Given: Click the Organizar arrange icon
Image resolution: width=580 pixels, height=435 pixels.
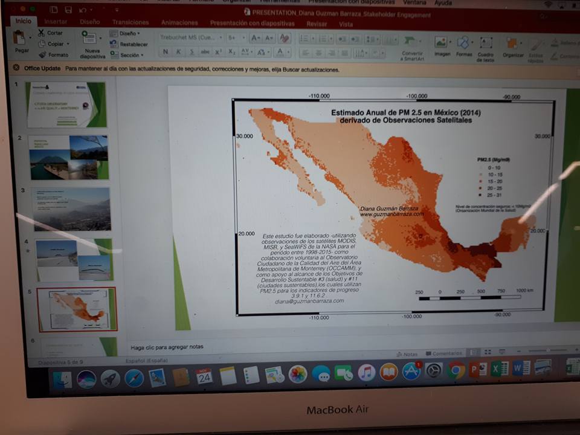Looking at the screenshot, I should click(512, 43).
